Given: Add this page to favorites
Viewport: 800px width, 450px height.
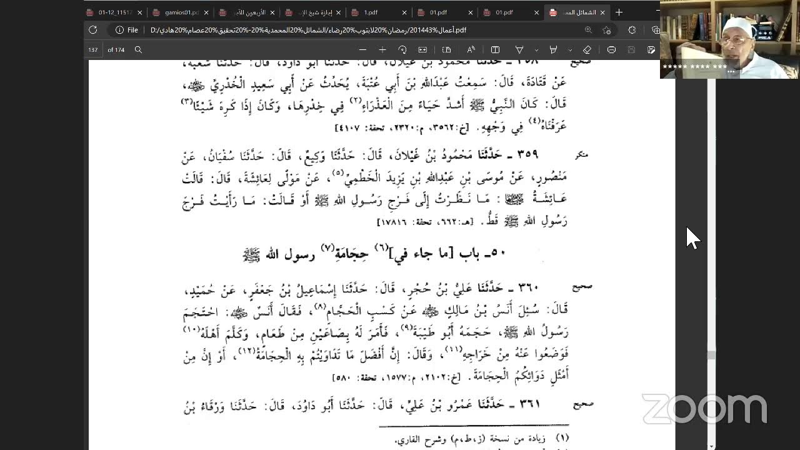Looking at the screenshot, I should 607,30.
